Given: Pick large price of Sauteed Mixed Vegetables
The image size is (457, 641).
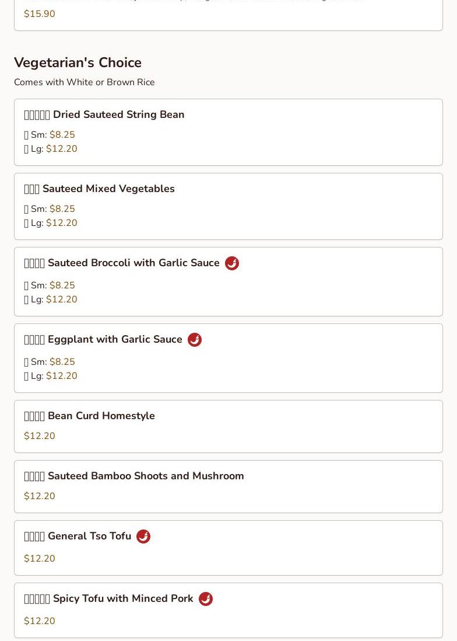Looking at the screenshot, I should pyautogui.click(x=62, y=223).
